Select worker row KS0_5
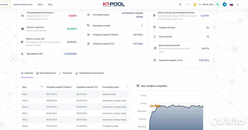 [x=75, y=120]
